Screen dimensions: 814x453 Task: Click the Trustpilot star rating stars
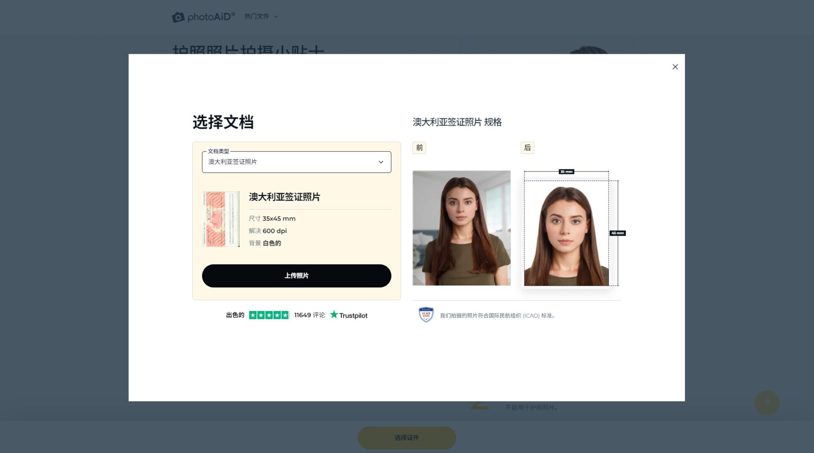coord(269,315)
